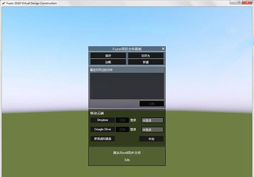Click the 本地 (Local) button
This screenshot has height=177, width=254.
pos(151,139)
